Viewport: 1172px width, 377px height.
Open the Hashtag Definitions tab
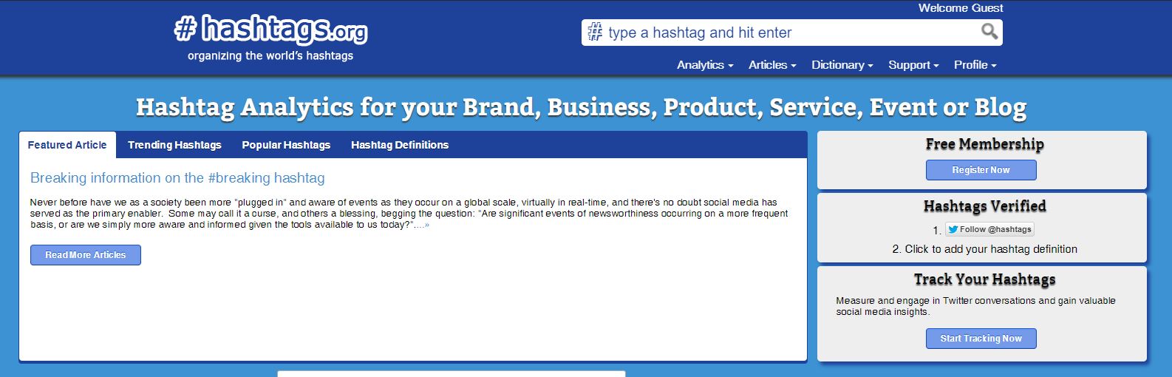[400, 145]
